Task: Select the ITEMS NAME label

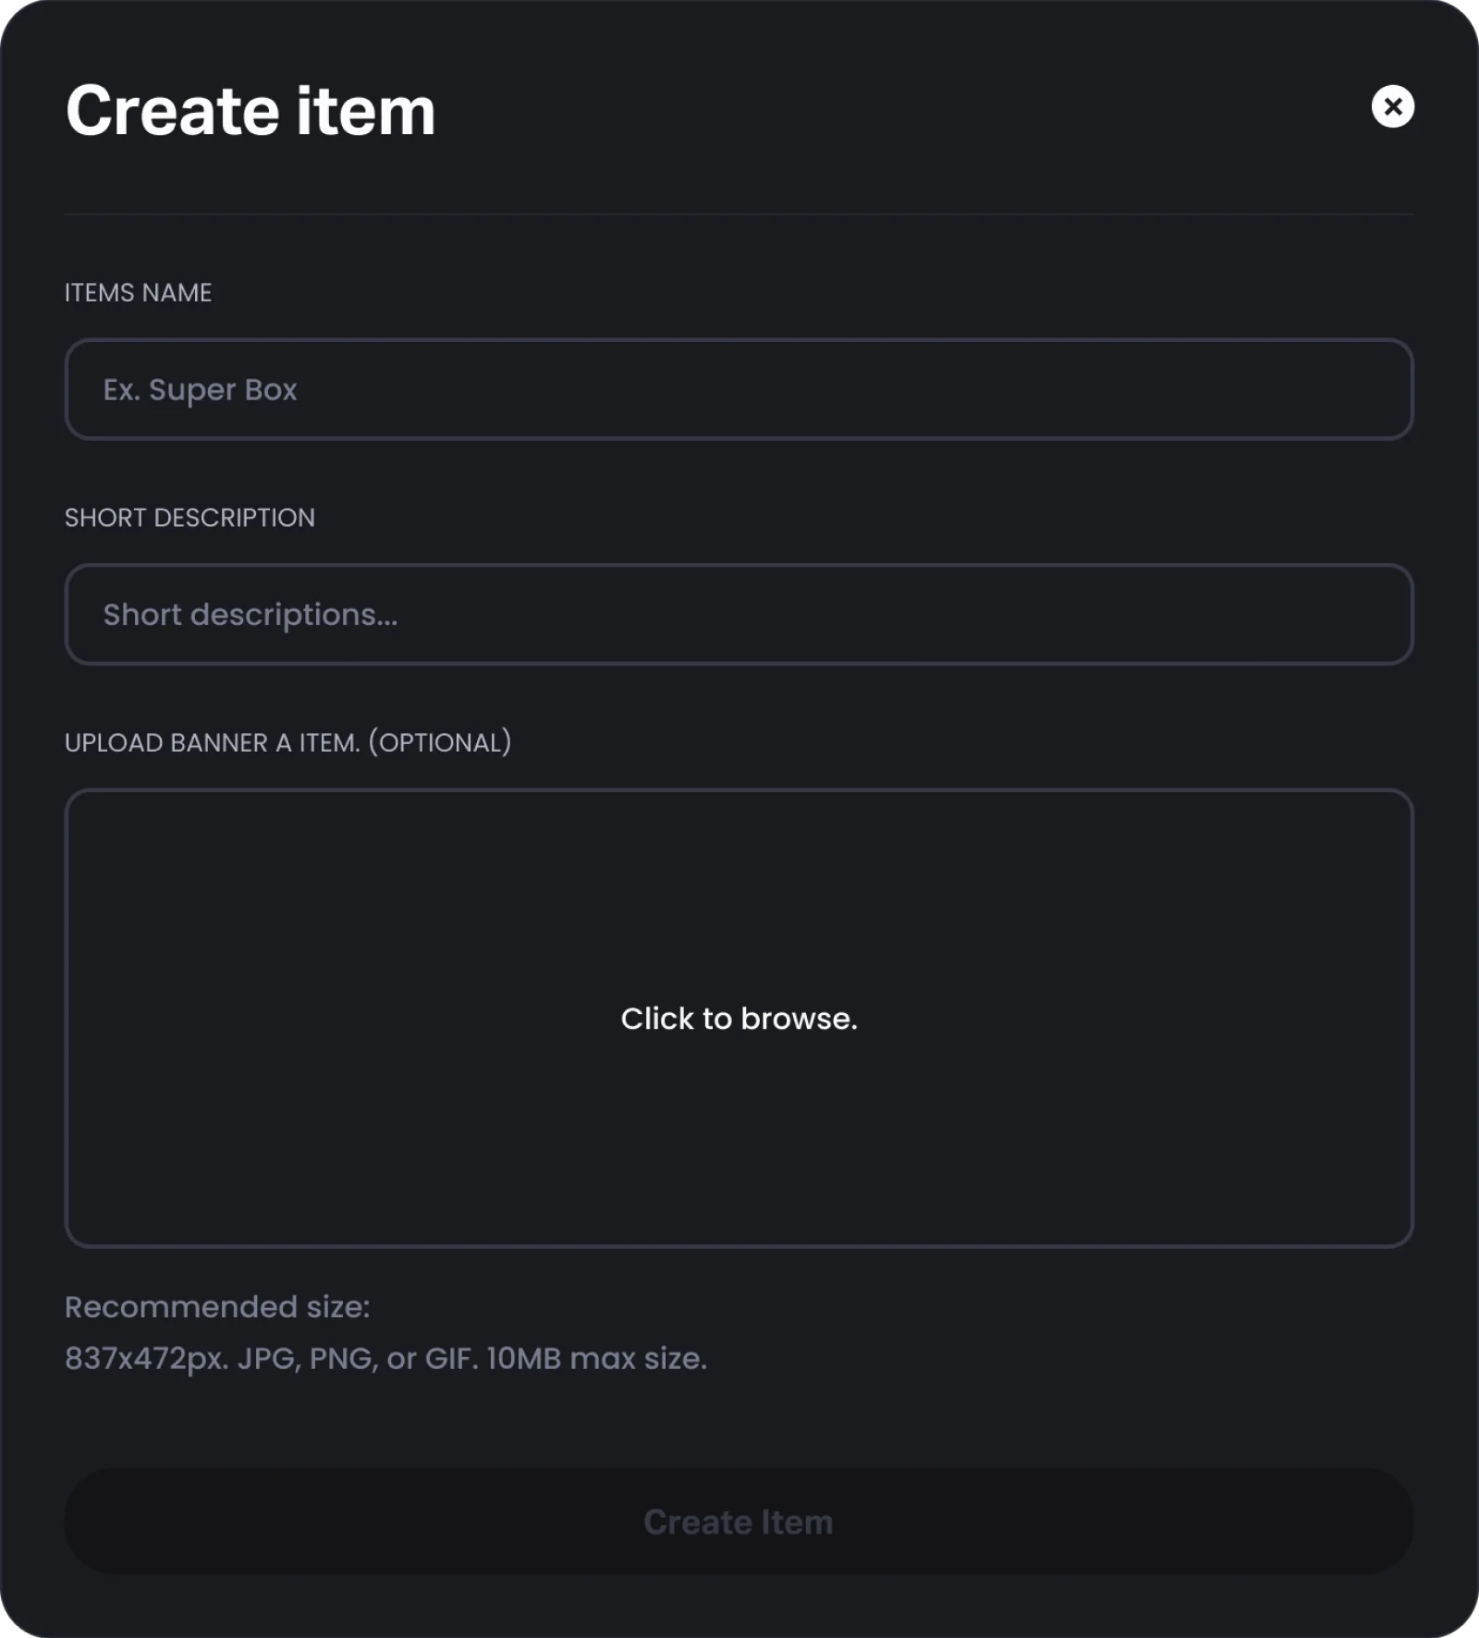Action: [x=138, y=293]
